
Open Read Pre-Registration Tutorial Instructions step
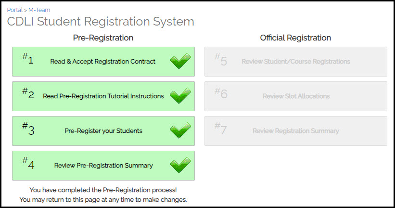point(103,96)
